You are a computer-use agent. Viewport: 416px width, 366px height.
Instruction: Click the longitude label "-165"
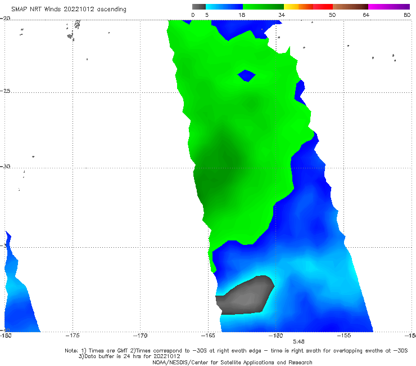click(208, 336)
